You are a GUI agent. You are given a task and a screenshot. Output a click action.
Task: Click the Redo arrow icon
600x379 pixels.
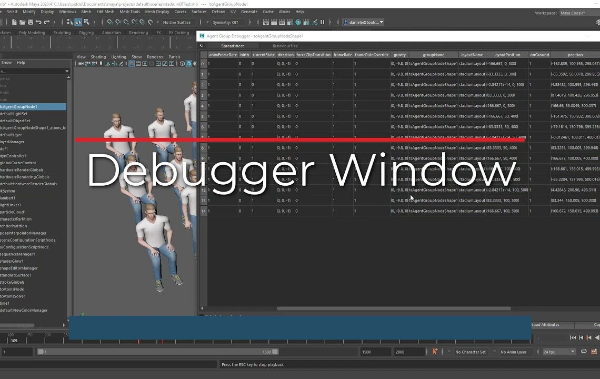click(47, 22)
